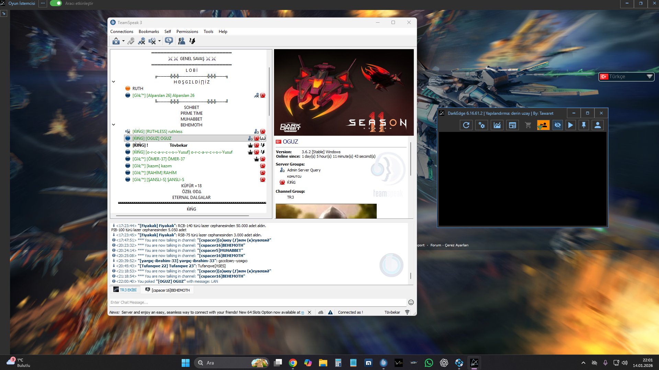Collapse the BEHEMOTH channel expander
This screenshot has height=370, width=659.
coord(113,125)
